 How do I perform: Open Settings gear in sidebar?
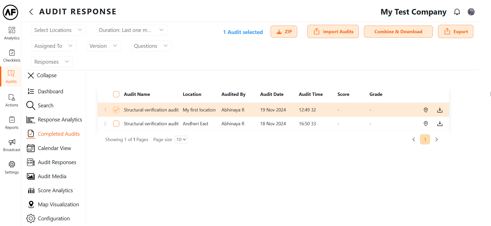[12, 167]
